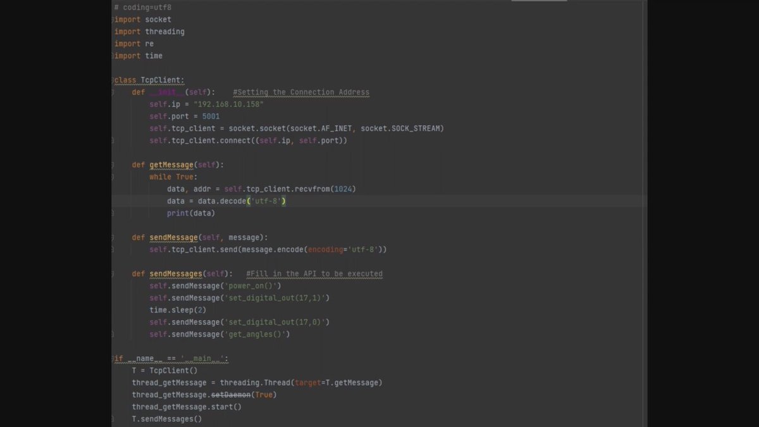Click the class name 'TcpClient:'
Image resolution: width=759 pixels, height=427 pixels.
pyautogui.click(x=163, y=80)
